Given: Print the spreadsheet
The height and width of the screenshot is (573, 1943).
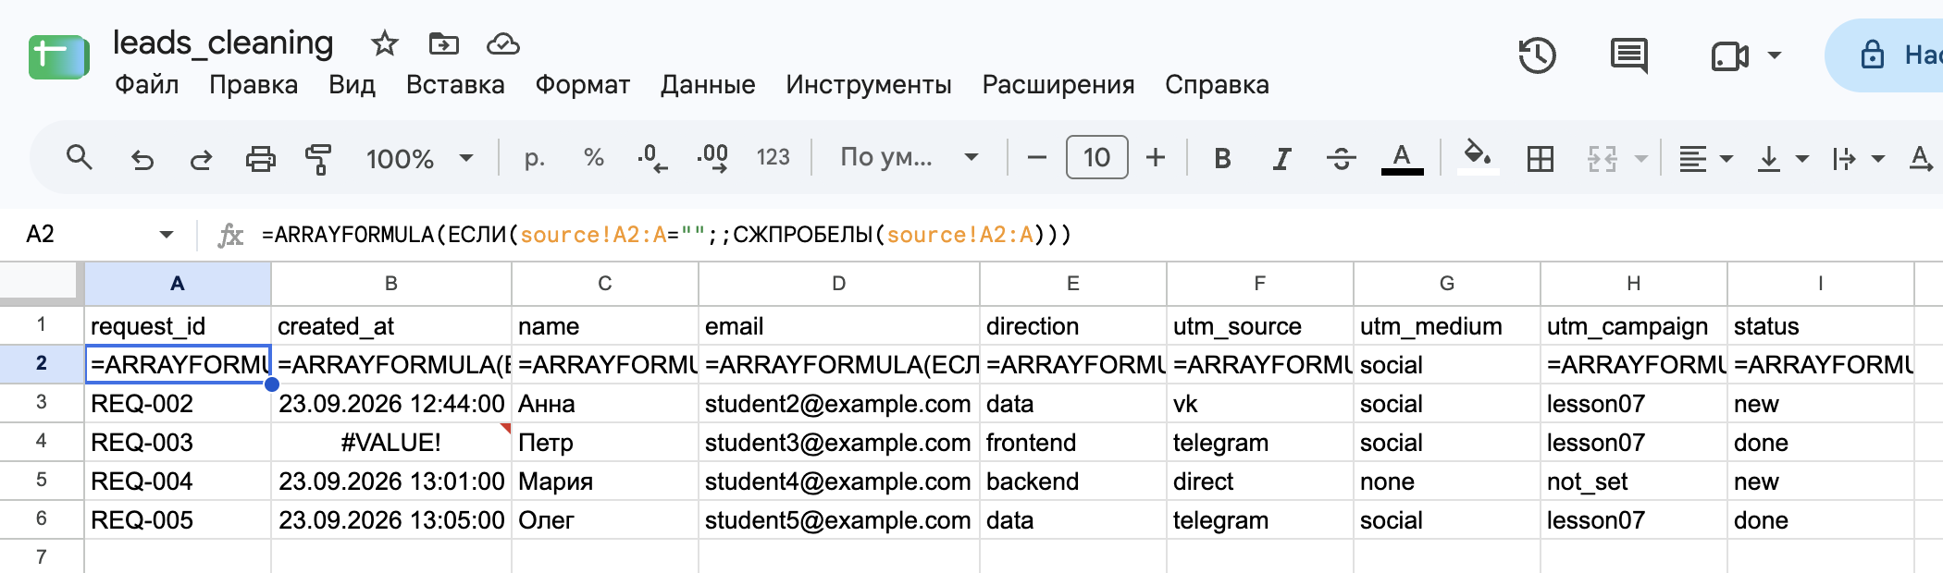Looking at the screenshot, I should pyautogui.click(x=260, y=159).
